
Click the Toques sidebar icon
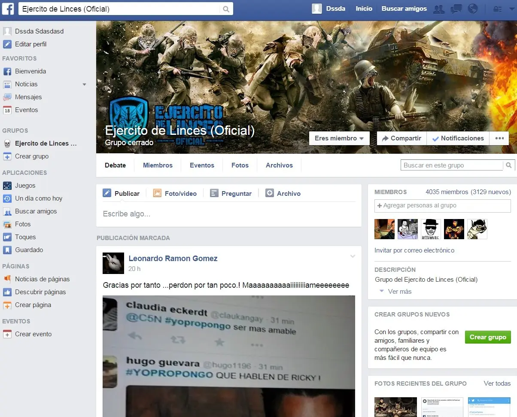(7, 237)
